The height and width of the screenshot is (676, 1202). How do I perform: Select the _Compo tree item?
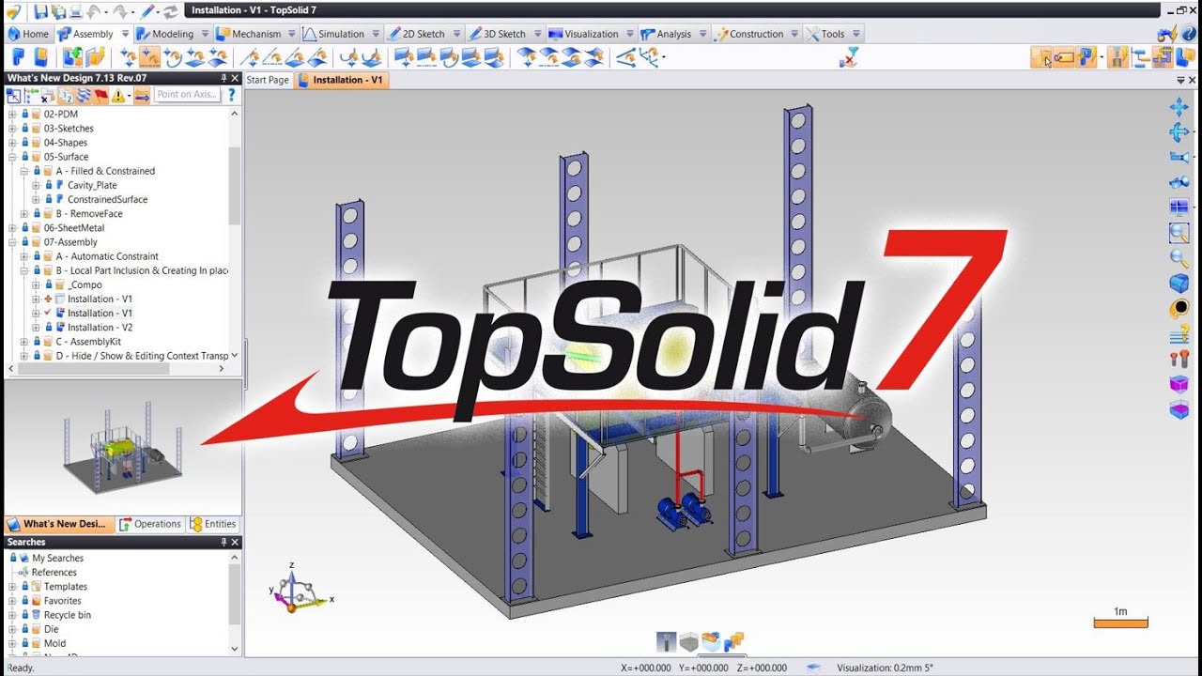[x=85, y=284]
